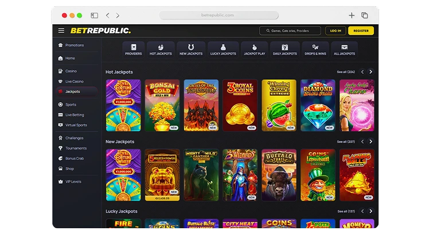Select the Jackpot Play category tab
This screenshot has height=239, width=429.
(255, 49)
